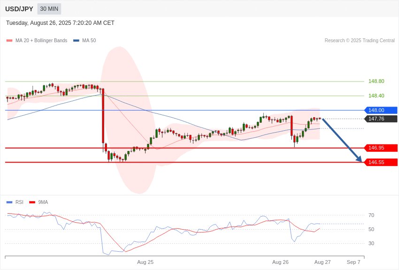This screenshot has width=399, height=270.
Task: Click the Aug 25 axis label
Action: point(146,262)
